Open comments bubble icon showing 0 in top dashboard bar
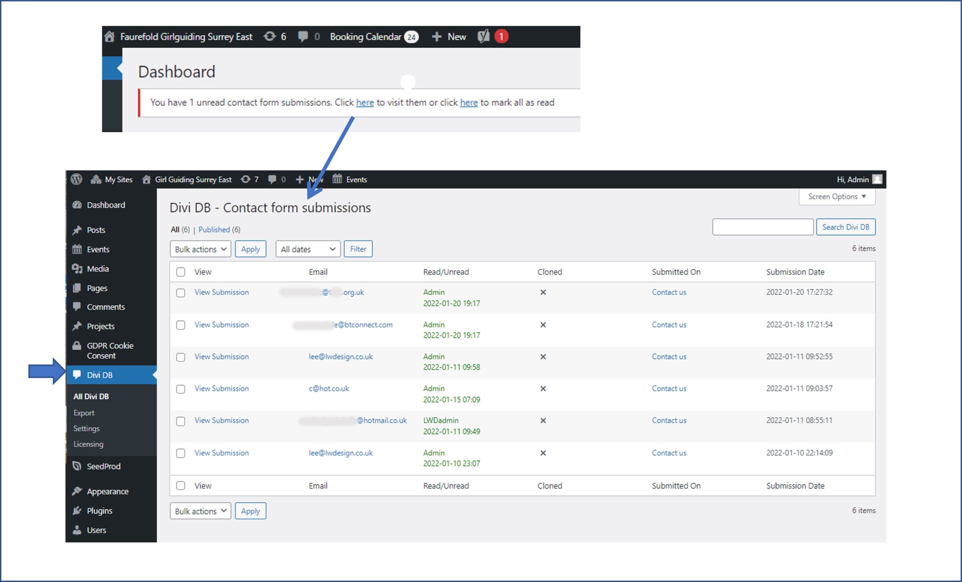The image size is (962, 582). (x=303, y=37)
